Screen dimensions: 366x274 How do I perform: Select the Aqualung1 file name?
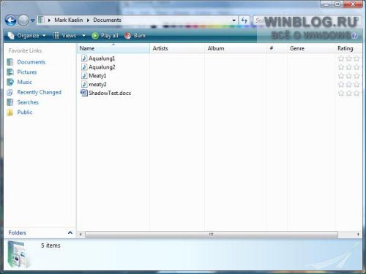click(x=102, y=58)
